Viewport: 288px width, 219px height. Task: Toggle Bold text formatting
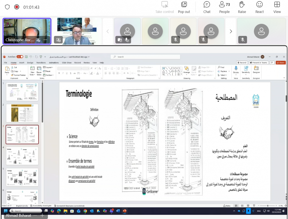pyautogui.click(x=59, y=73)
